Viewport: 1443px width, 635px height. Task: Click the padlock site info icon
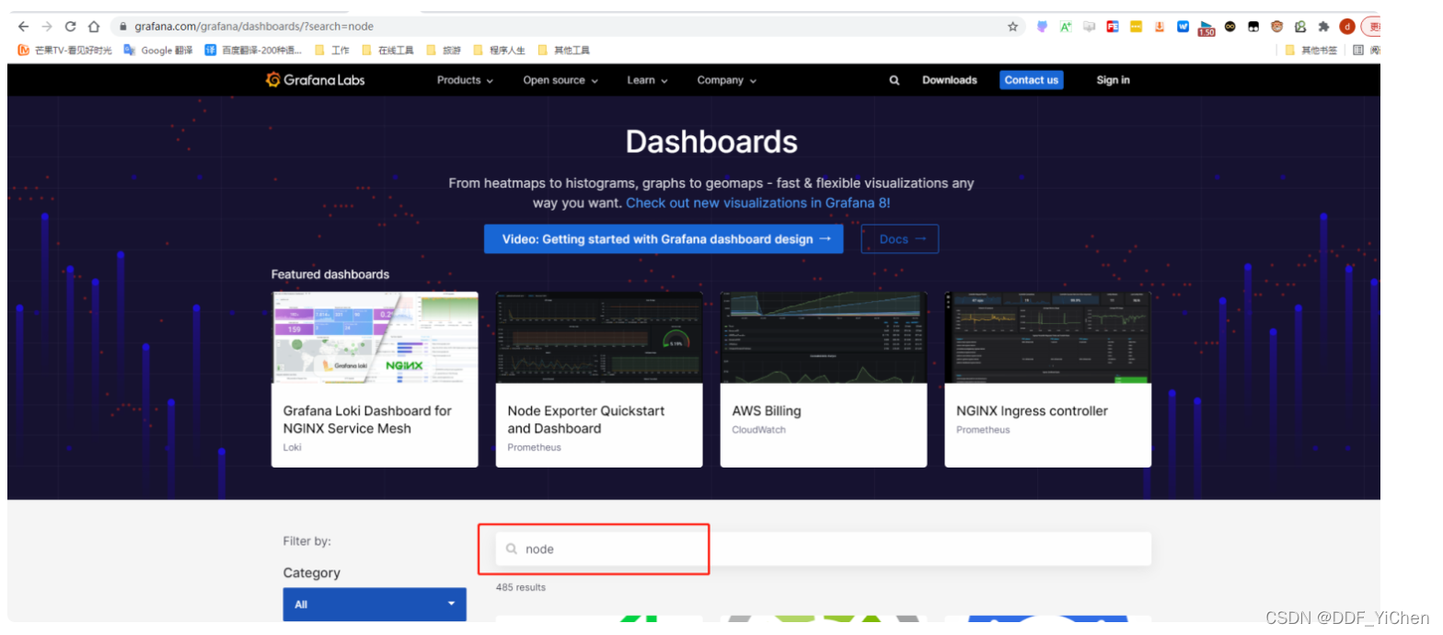coord(123,27)
